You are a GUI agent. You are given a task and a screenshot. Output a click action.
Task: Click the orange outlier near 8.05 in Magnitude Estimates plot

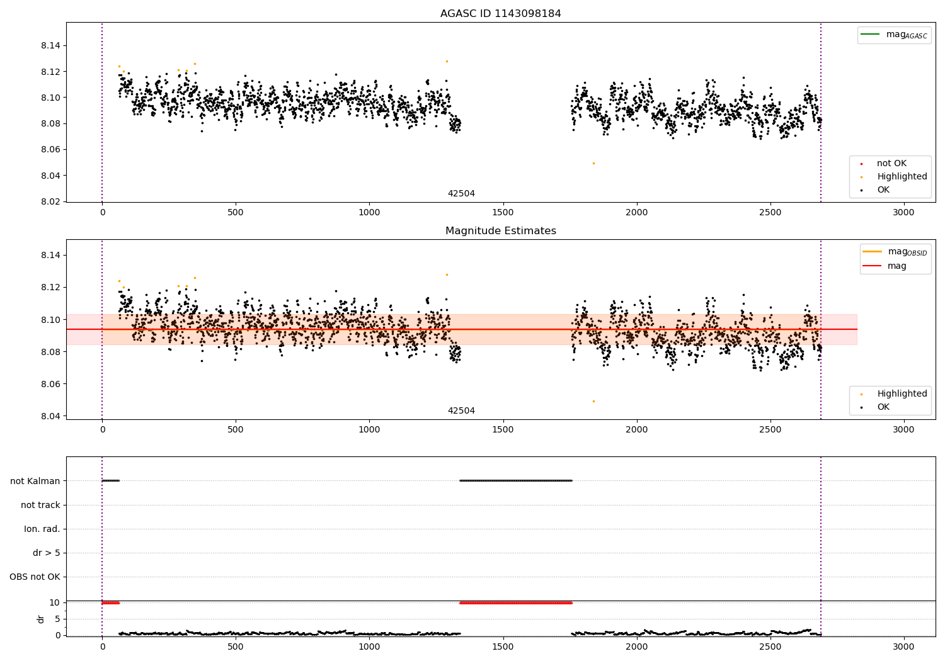[x=593, y=401]
